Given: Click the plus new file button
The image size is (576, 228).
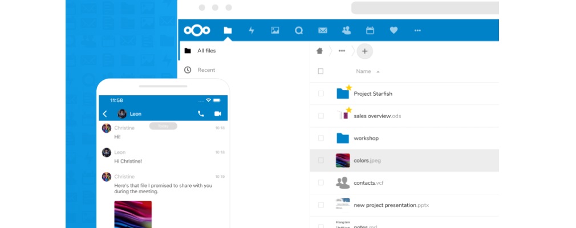Looking at the screenshot, I should 364,51.
